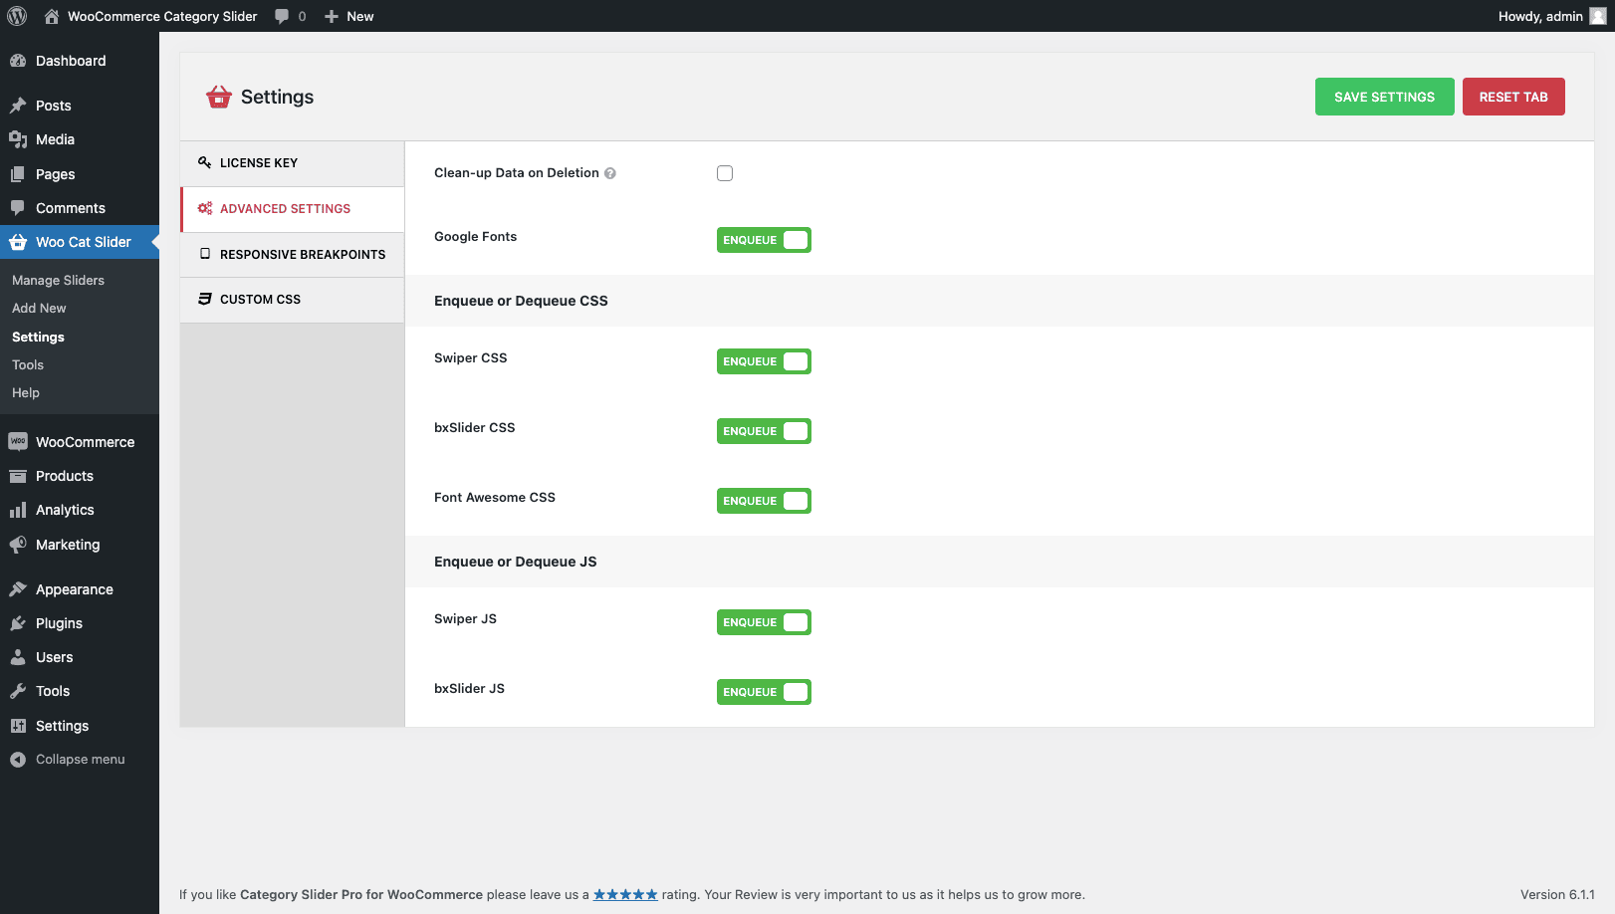Enable the Clean-up Data on Deletion checkbox
The height and width of the screenshot is (914, 1615).
tap(725, 173)
